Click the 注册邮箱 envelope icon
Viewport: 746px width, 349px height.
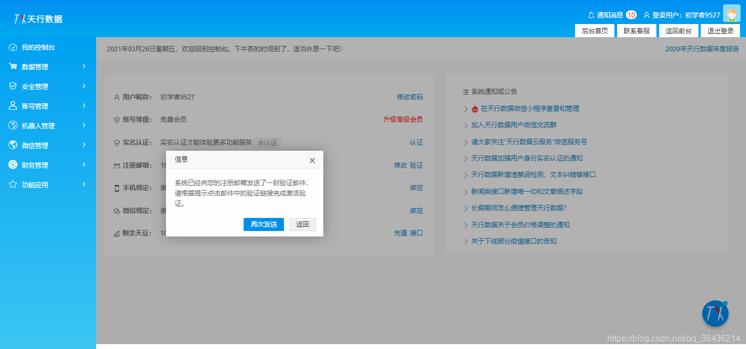117,165
